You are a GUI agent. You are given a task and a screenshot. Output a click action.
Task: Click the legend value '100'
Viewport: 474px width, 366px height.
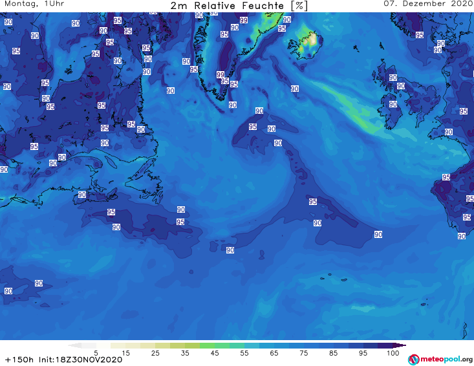(x=393, y=353)
